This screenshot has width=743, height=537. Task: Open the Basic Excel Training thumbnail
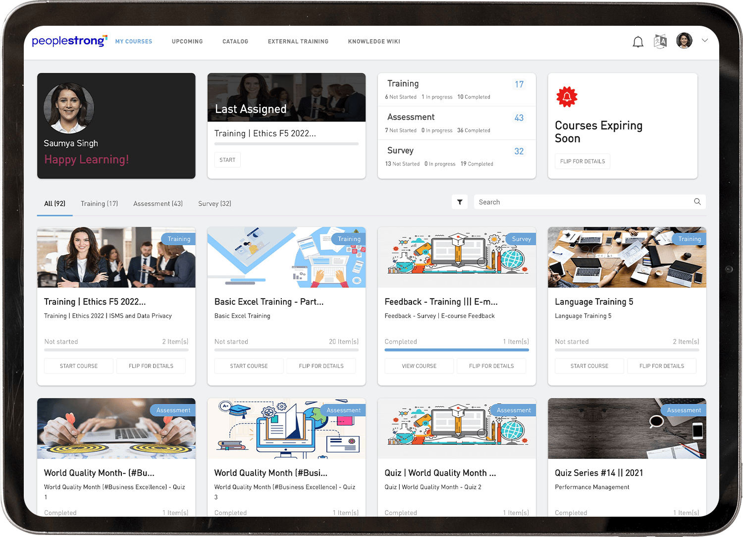click(x=286, y=258)
